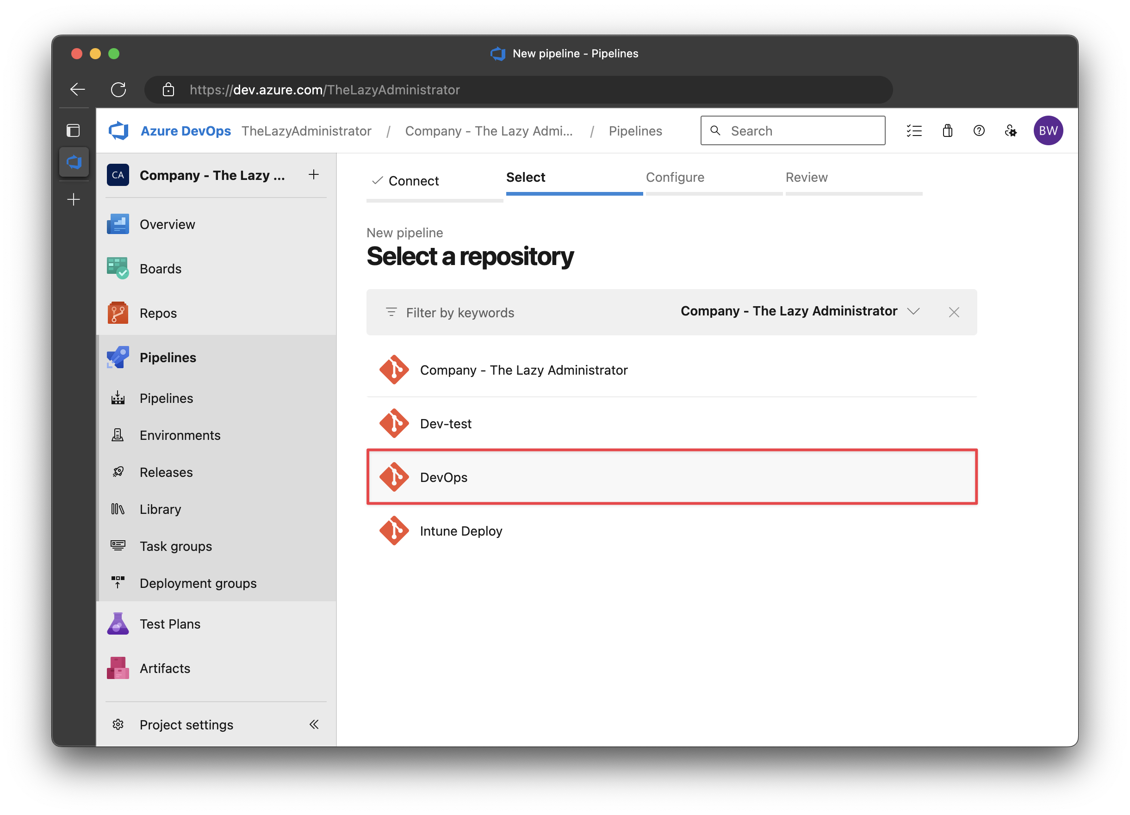Click the Dev-test git icon
Screen dimensions: 1130x815
point(394,424)
